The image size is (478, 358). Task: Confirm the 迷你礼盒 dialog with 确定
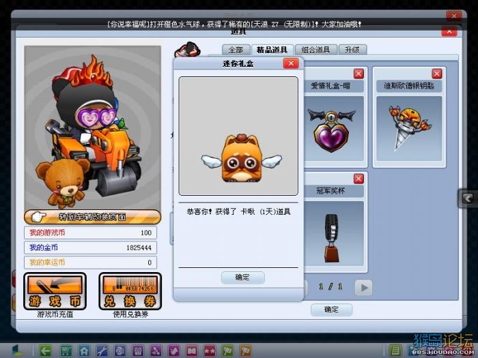click(242, 278)
